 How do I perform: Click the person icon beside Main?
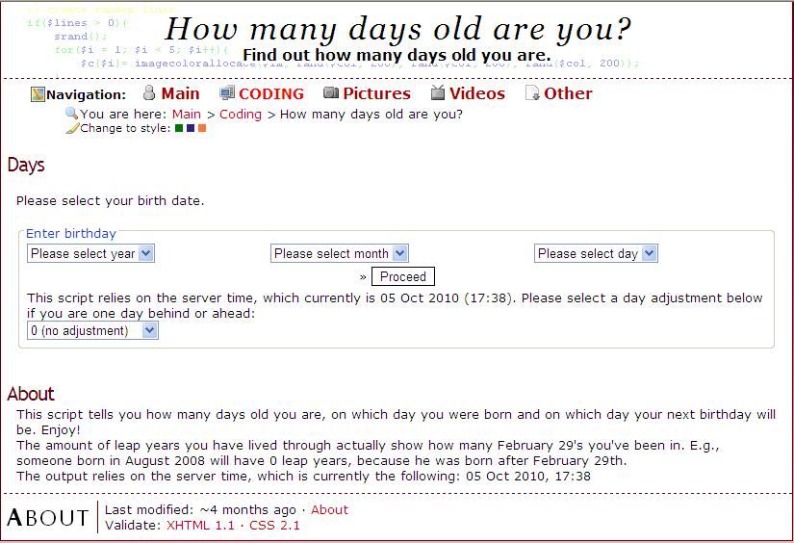coord(149,92)
